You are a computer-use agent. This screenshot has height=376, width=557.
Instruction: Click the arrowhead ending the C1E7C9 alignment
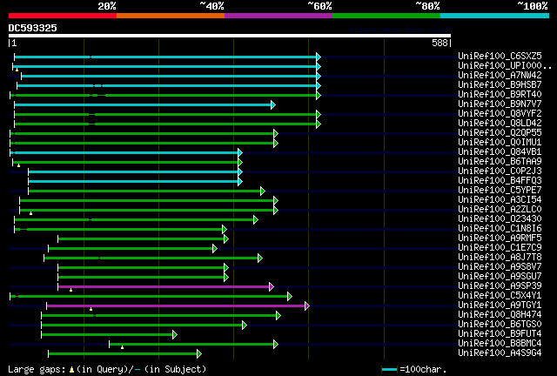tap(215, 249)
